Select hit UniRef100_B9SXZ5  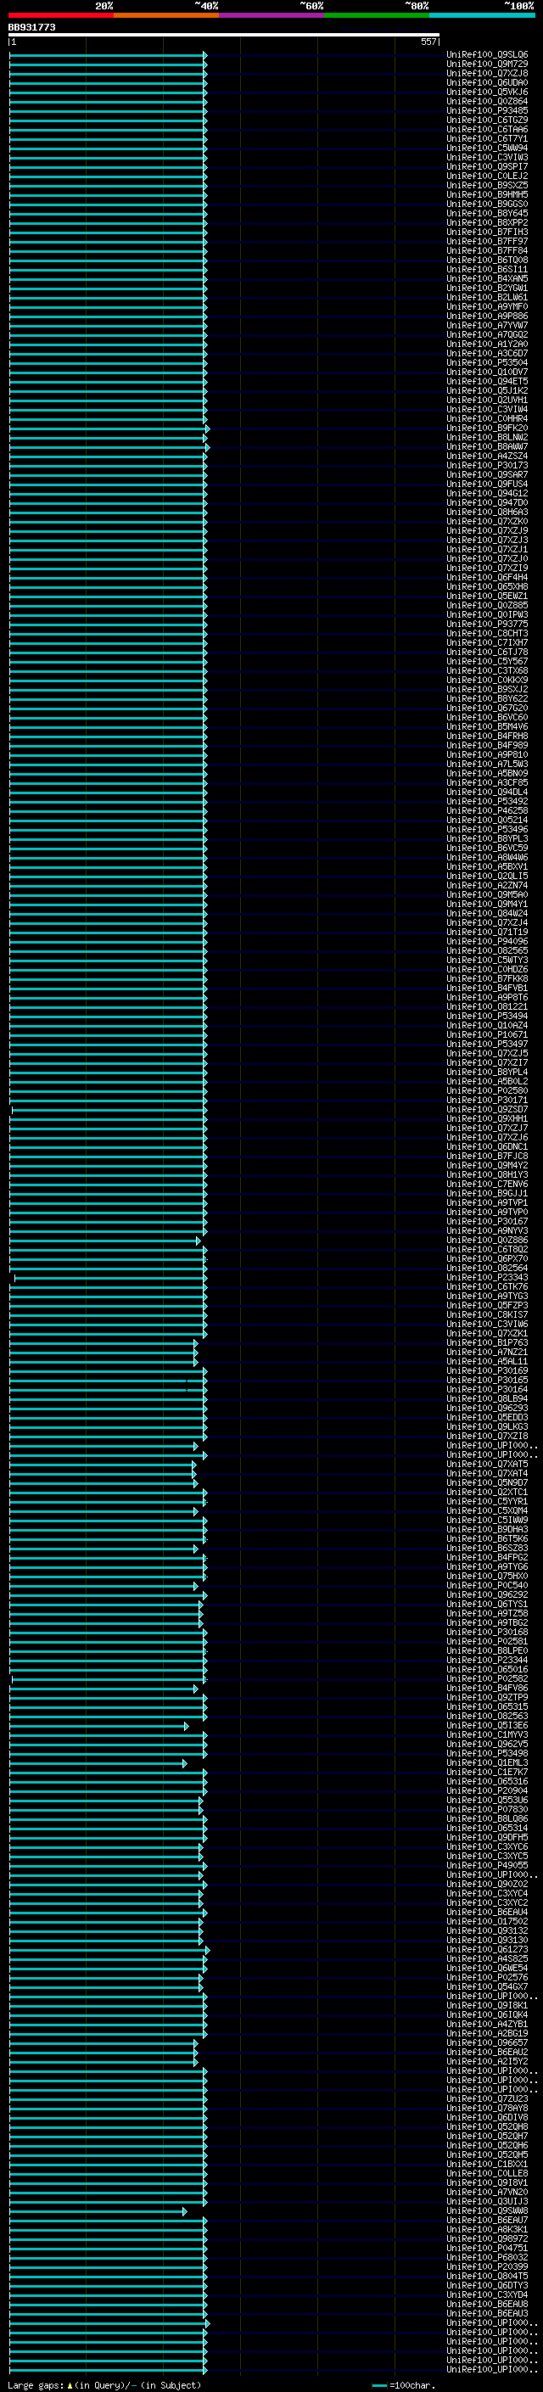tap(487, 185)
